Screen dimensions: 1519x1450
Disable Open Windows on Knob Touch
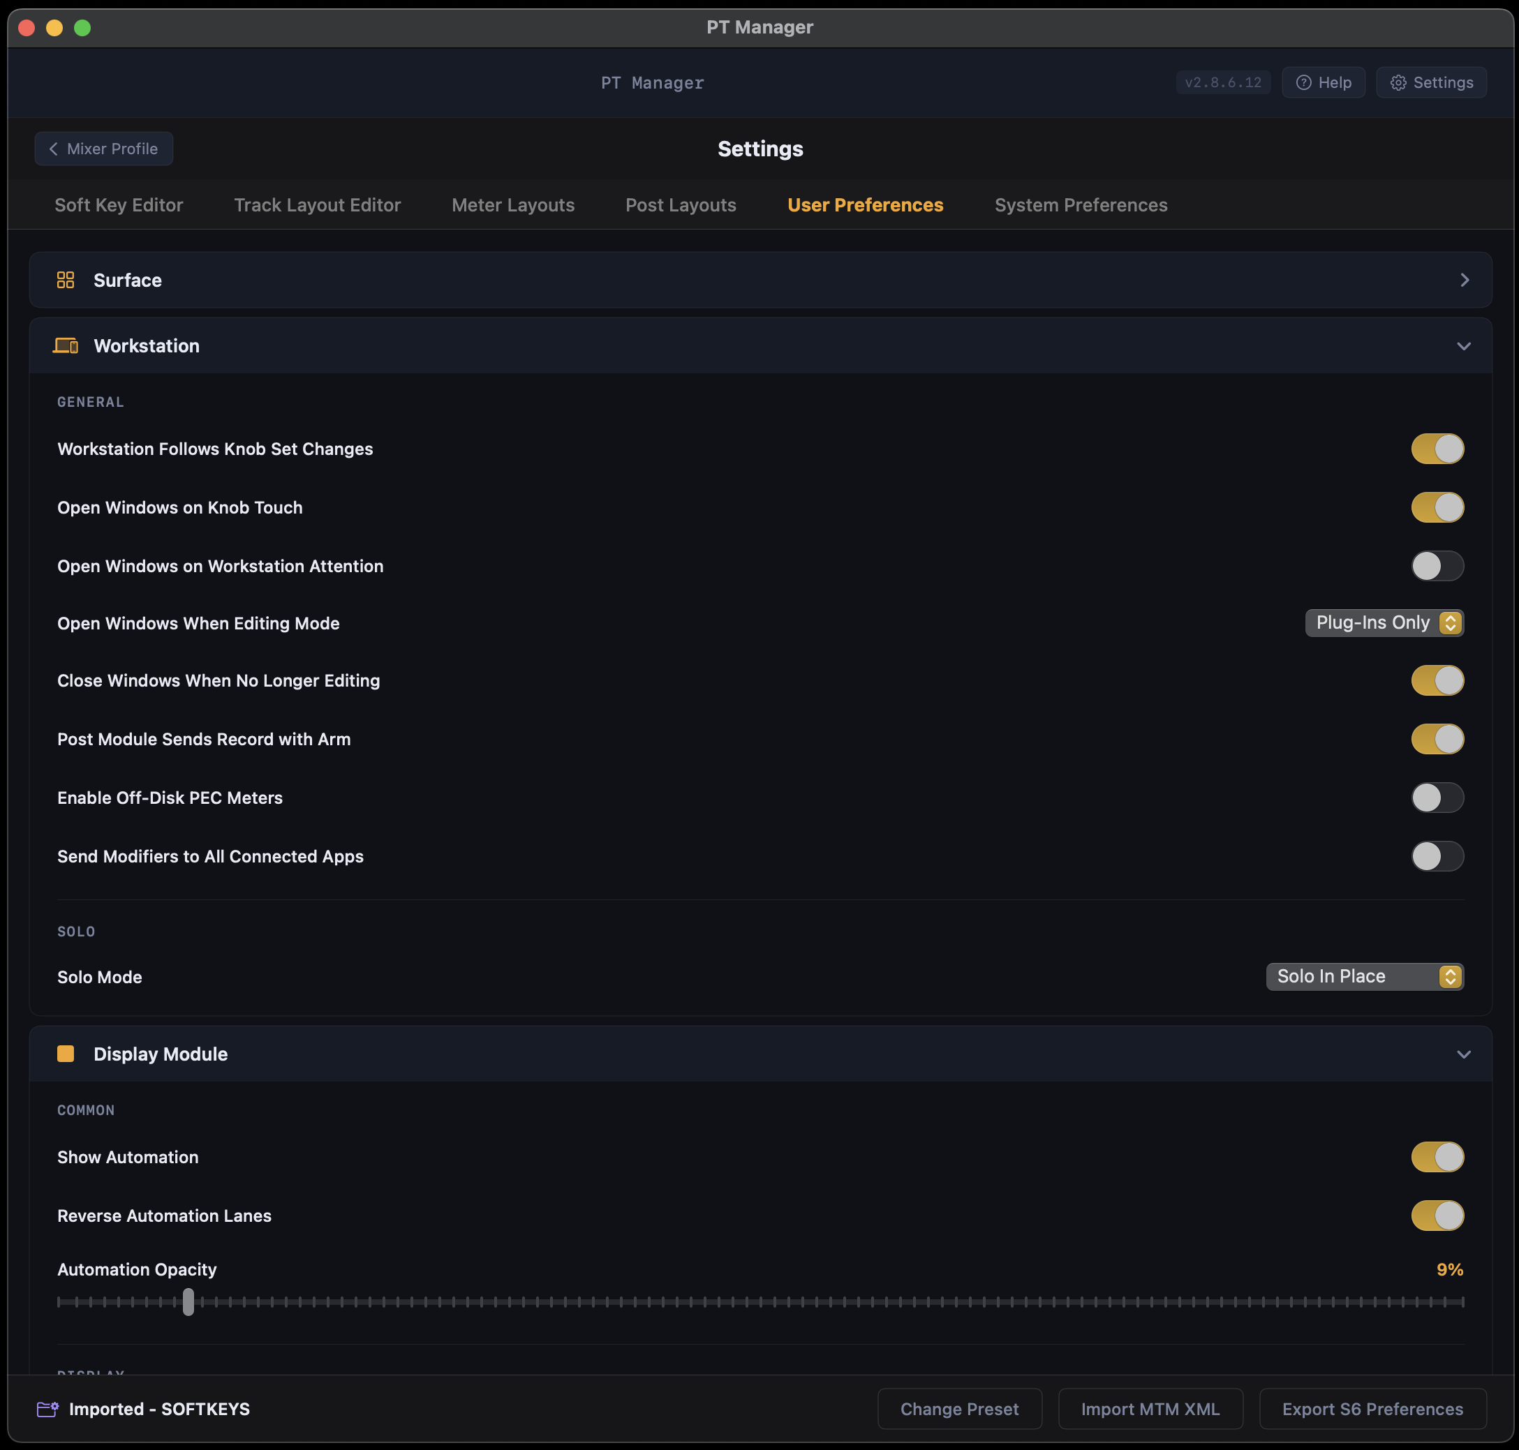[1438, 508]
